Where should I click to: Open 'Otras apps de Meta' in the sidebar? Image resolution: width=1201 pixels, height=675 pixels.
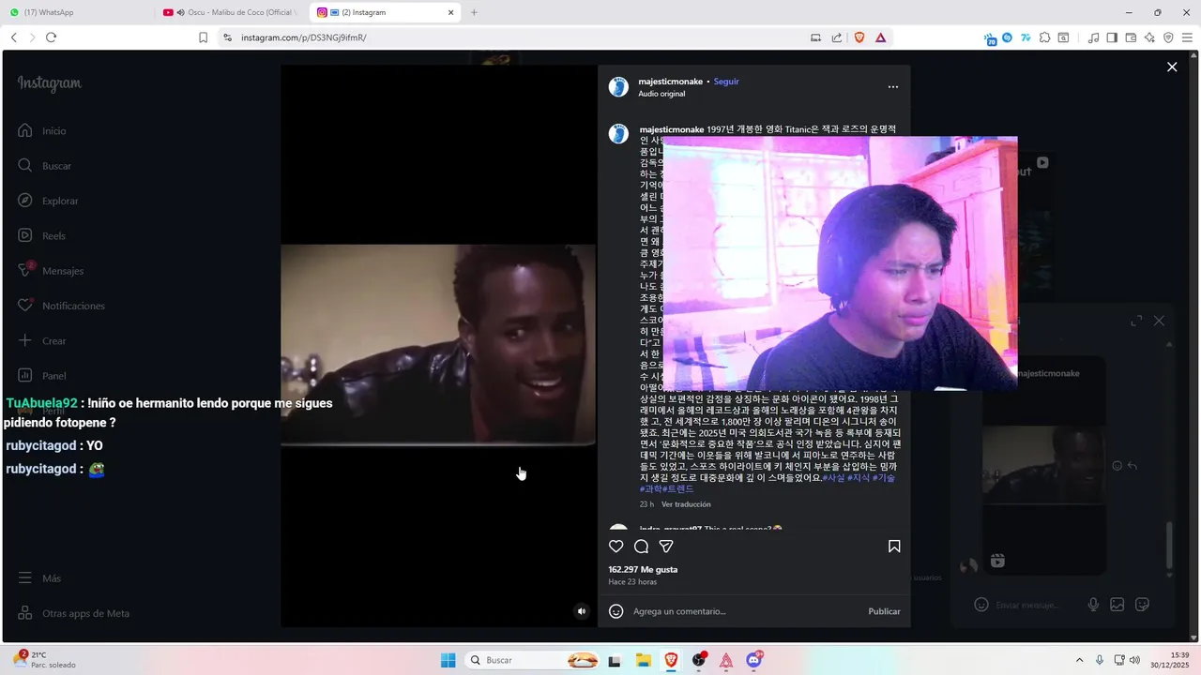coord(74,613)
